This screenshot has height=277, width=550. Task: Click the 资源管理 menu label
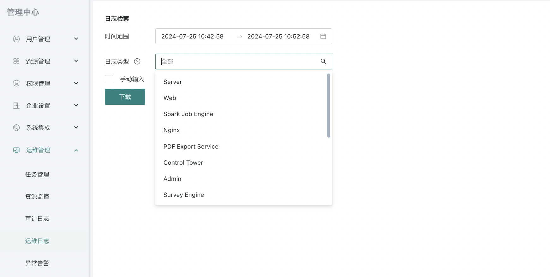pos(38,61)
